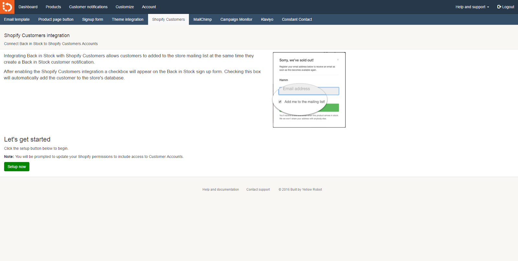Open the Constant Contact tab

click(x=297, y=19)
